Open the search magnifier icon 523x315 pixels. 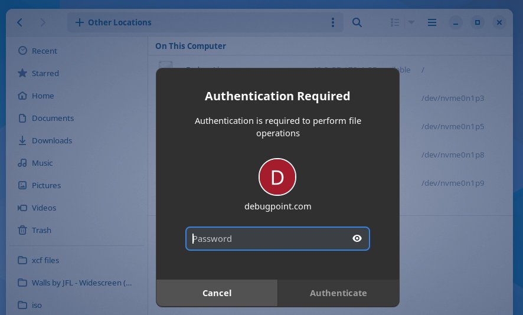[x=357, y=22]
